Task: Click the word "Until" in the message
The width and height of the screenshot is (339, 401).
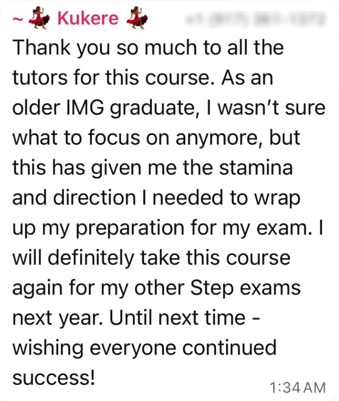Action: pos(131,317)
